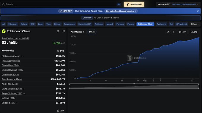Select the Monad chain tab
The image size is (202, 113).
(x=110, y=24)
